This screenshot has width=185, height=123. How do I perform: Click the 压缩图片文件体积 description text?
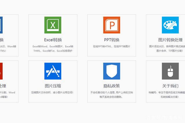pos(53,92)
